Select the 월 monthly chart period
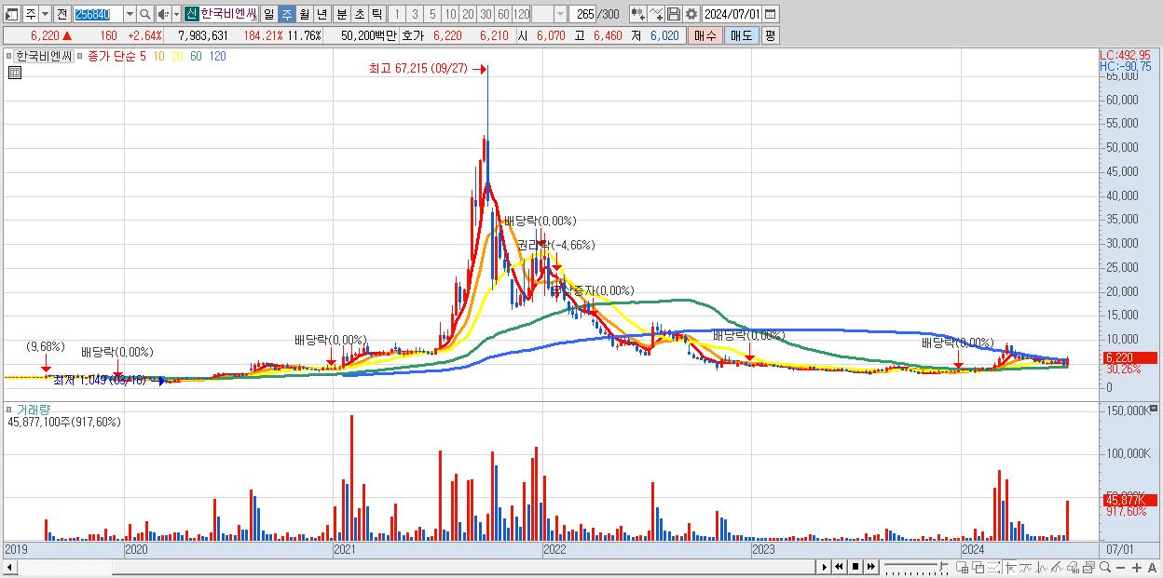Viewport: 1163px width, 578px height. point(304,14)
